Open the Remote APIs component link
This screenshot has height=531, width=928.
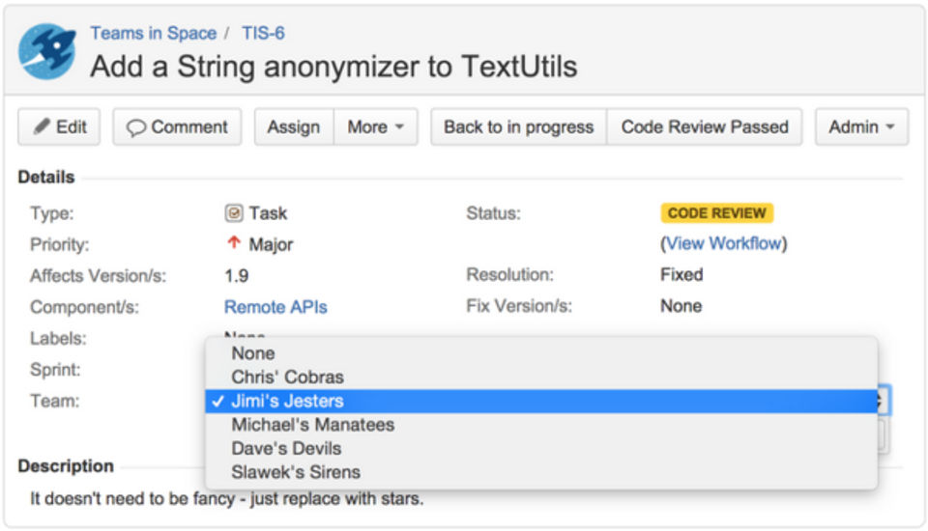tap(275, 307)
